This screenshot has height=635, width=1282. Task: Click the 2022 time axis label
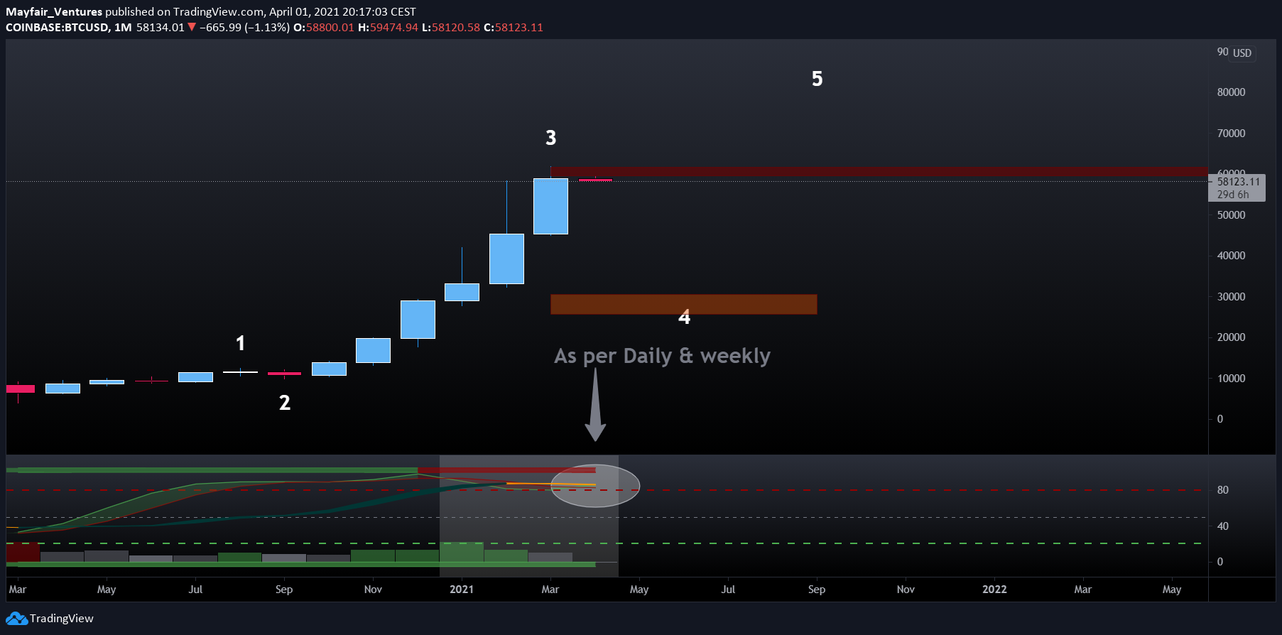pyautogui.click(x=994, y=590)
